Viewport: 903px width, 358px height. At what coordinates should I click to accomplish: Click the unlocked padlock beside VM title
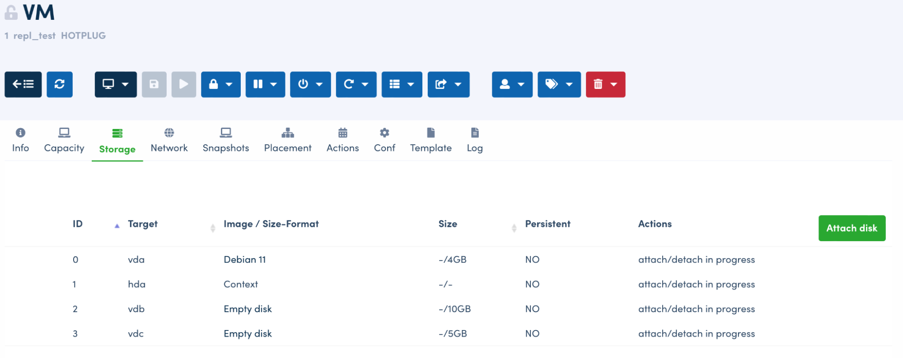(x=11, y=13)
